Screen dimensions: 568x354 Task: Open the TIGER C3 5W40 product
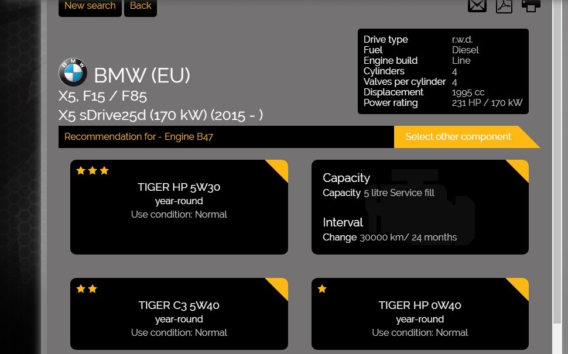179,305
